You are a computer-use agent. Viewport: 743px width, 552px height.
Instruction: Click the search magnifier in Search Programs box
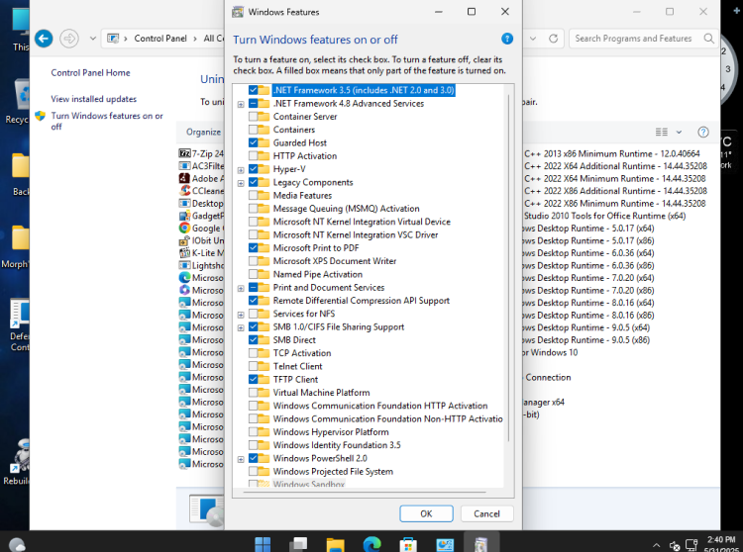point(708,39)
